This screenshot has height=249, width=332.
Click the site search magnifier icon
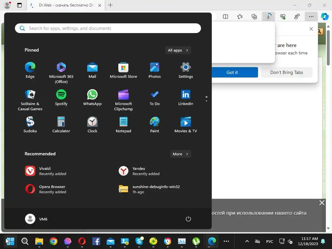(x=319, y=31)
